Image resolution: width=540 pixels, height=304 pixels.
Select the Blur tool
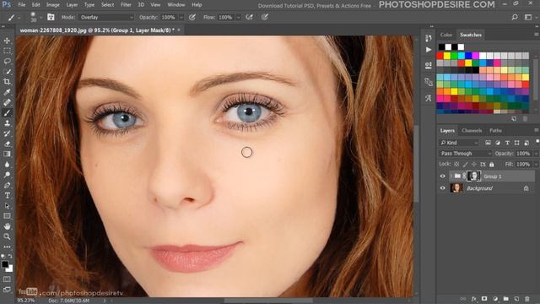coord(7,165)
